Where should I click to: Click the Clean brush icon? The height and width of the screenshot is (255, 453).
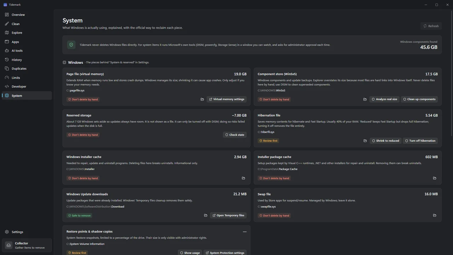[7, 24]
